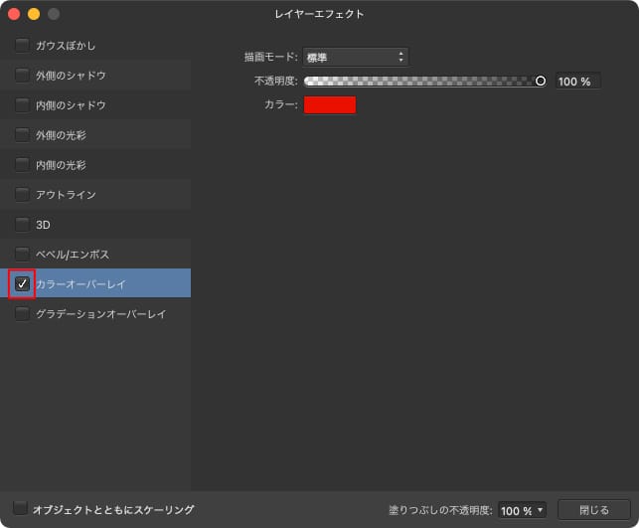Select the アウトライン effect row label
639x528 pixels.
point(66,195)
